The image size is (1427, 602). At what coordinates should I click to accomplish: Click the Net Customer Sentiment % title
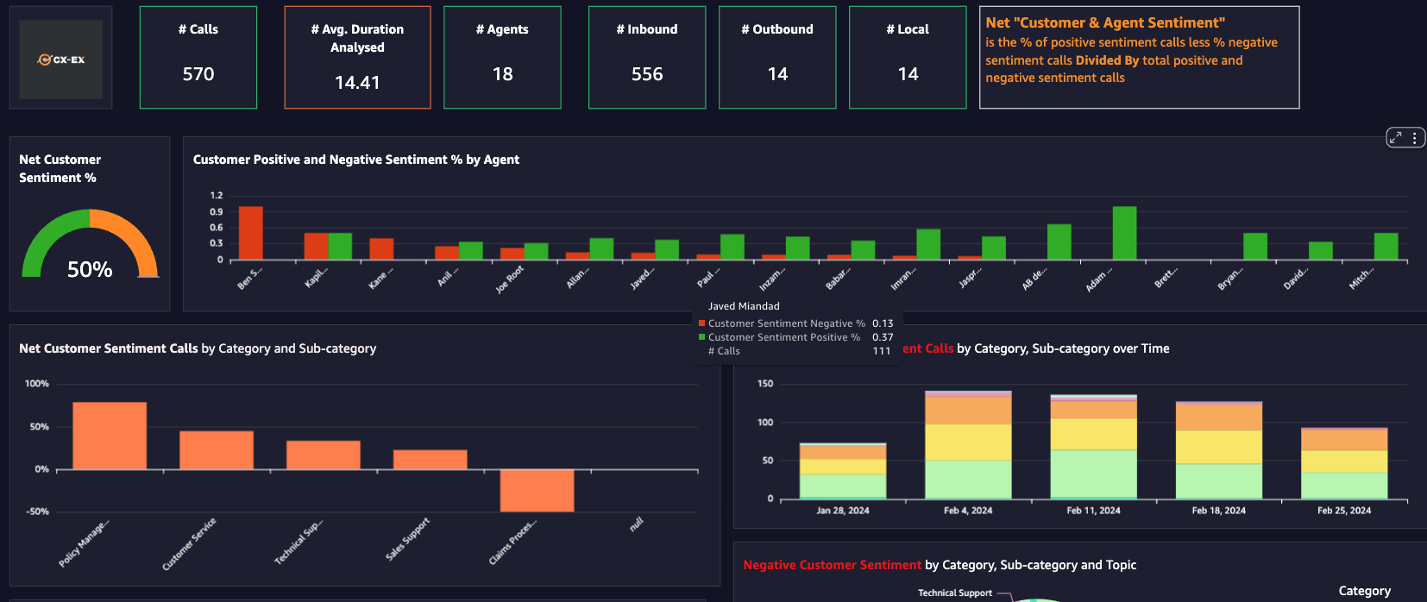pyautogui.click(x=60, y=168)
